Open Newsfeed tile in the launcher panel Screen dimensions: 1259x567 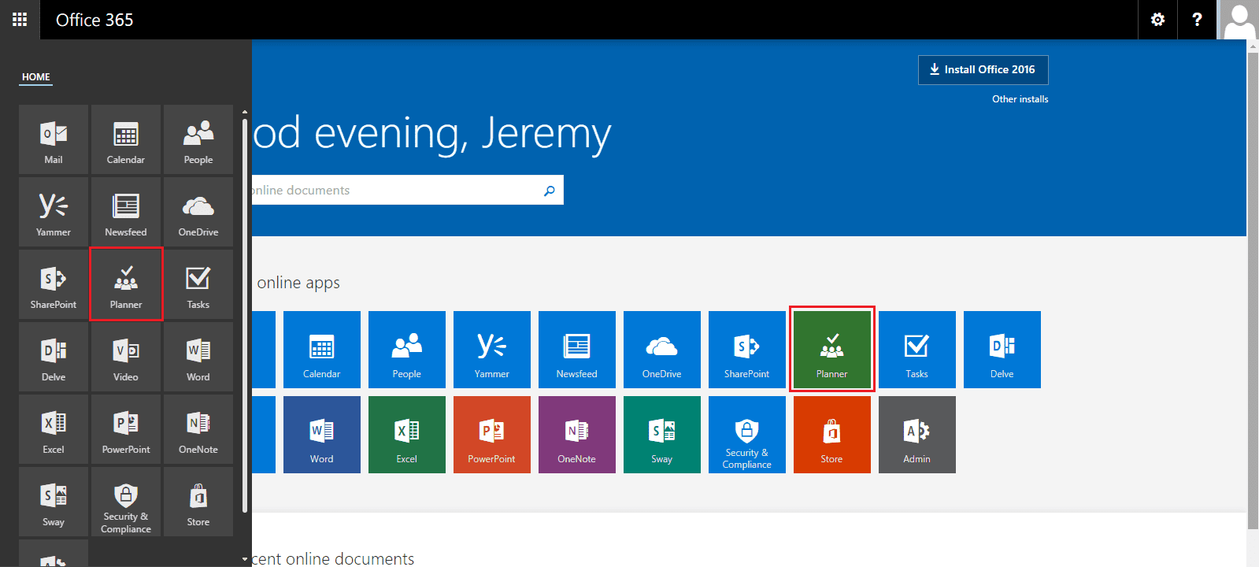[126, 212]
